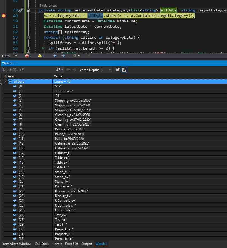Click the magnifier search icon in Watch
Screen dimensions: 227x248
click(58, 69)
